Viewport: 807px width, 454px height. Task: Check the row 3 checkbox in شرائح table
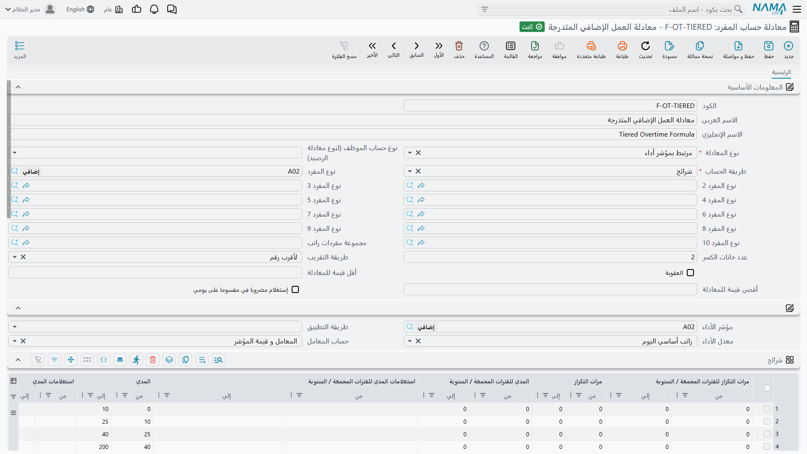(x=767, y=434)
